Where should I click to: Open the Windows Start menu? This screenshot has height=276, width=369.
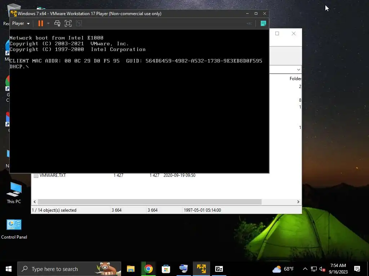(9, 269)
